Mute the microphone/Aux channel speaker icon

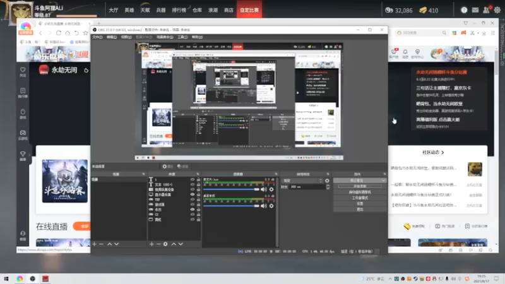(x=264, y=189)
